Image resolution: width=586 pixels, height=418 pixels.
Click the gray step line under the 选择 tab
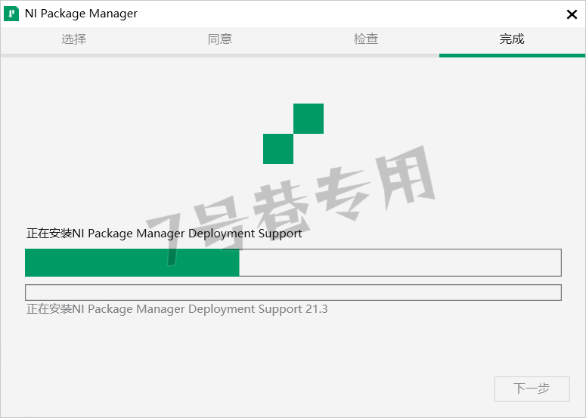74,55
